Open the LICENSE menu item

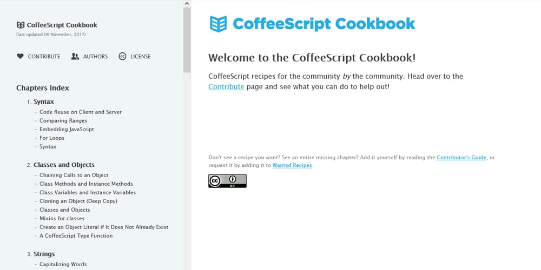point(141,57)
